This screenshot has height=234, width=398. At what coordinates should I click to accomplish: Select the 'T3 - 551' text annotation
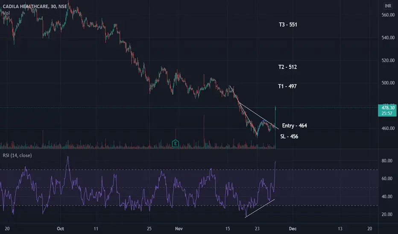click(288, 25)
